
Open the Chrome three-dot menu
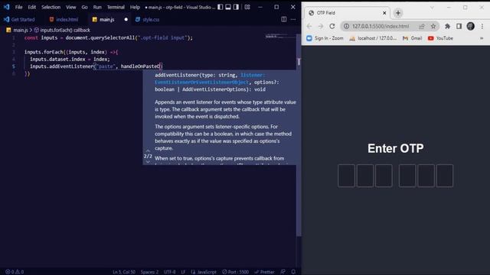coord(482,26)
